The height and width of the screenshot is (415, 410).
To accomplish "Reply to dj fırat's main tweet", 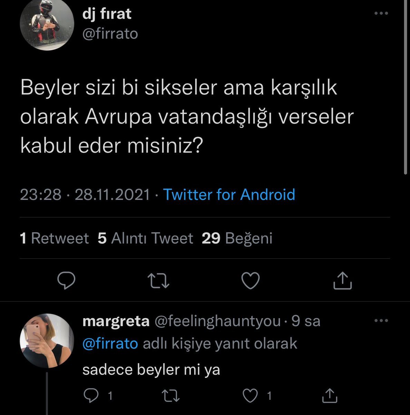I will pos(66,280).
